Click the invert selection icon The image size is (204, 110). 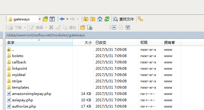click(128, 27)
